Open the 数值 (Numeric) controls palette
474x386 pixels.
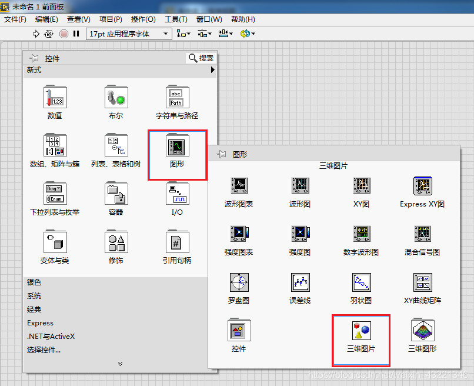[55, 97]
